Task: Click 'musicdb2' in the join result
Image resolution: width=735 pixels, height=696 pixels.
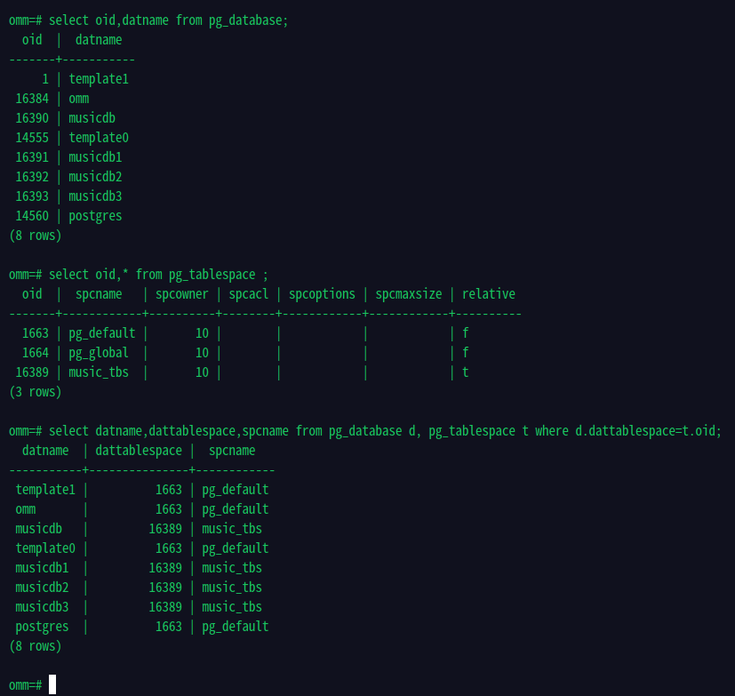Action: click(x=42, y=588)
